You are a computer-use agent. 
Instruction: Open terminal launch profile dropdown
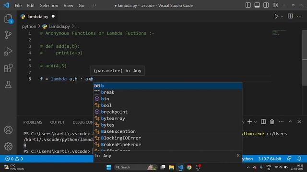coord(255,122)
